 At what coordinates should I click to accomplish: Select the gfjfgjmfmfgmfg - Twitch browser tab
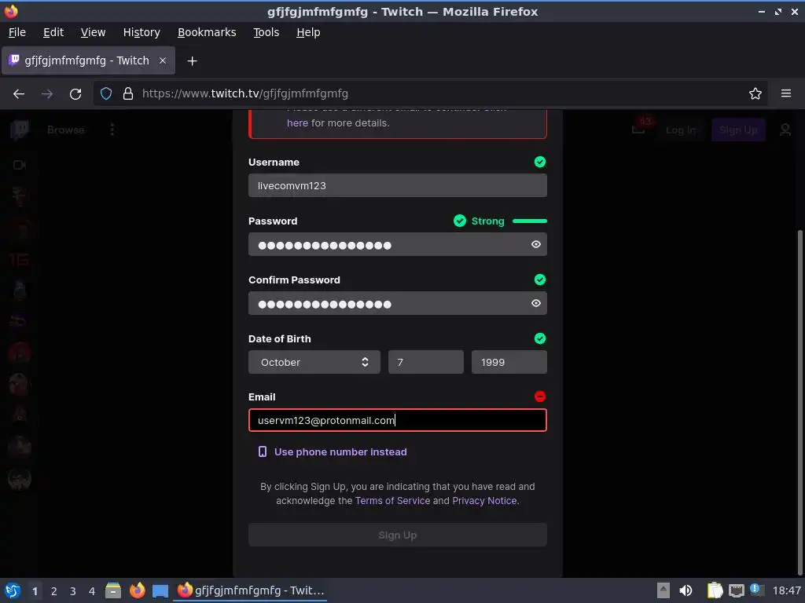pos(88,60)
